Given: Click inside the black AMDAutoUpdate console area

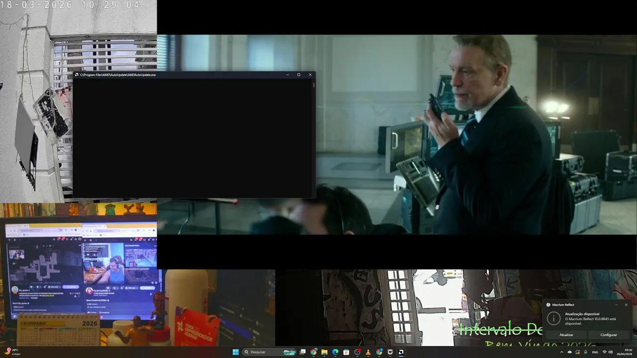Looking at the screenshot, I should (193, 138).
